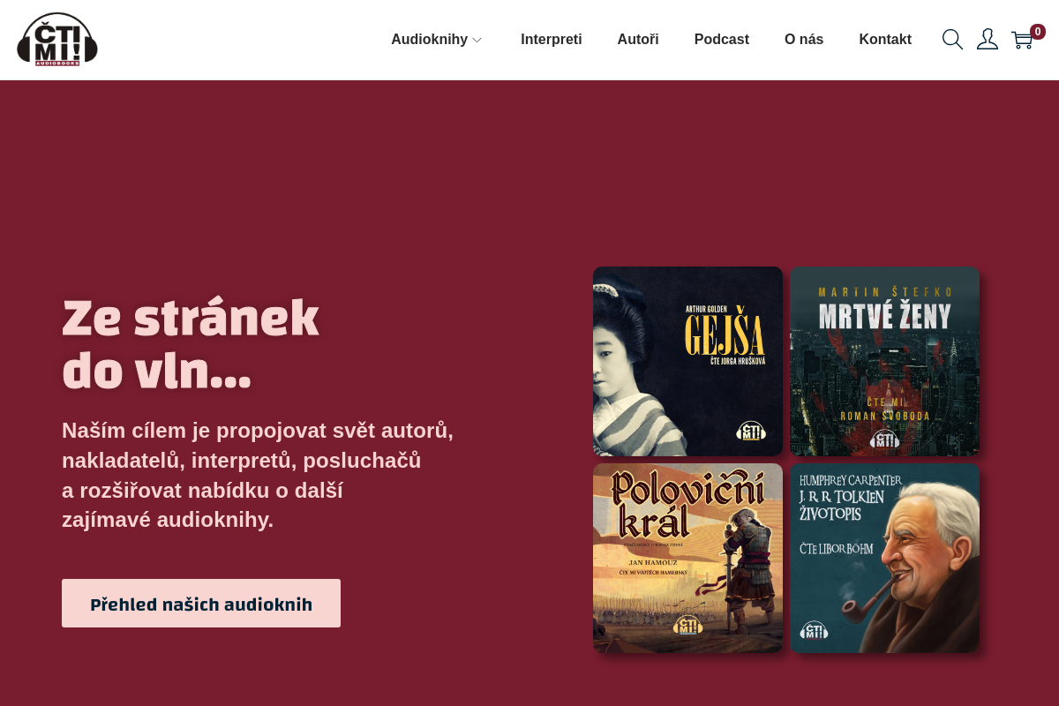This screenshot has height=706, width=1059.
Task: Select the Poloviční král audiobook cover
Action: tap(687, 558)
